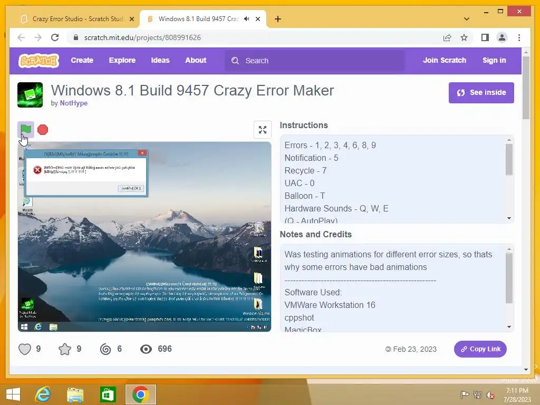Open the Scratch logo home link
This screenshot has width=540, height=405.
[38, 61]
